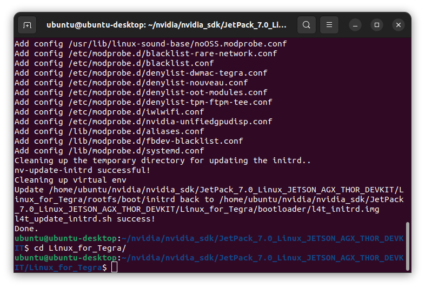Click the denylist-tpm-ftpm-tee.conf line
Viewport: 425px width, 288px height.
pyautogui.click(x=143, y=103)
